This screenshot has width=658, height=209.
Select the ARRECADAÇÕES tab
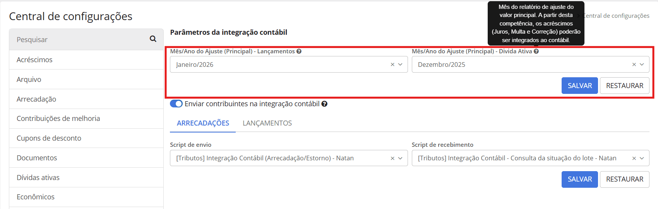(x=203, y=123)
